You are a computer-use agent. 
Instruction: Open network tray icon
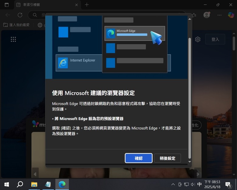pyautogui.click(x=186, y=185)
